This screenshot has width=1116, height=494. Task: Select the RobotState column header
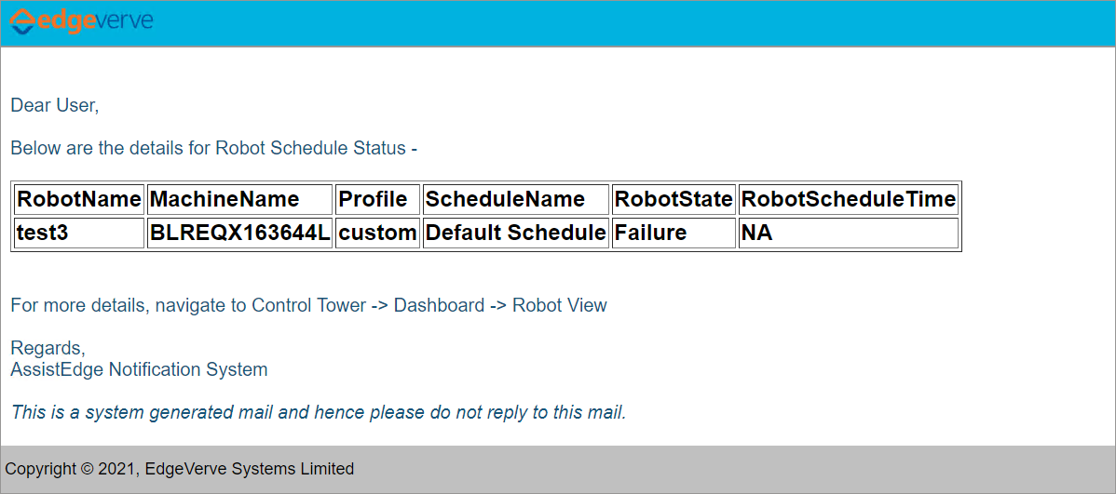click(x=674, y=200)
